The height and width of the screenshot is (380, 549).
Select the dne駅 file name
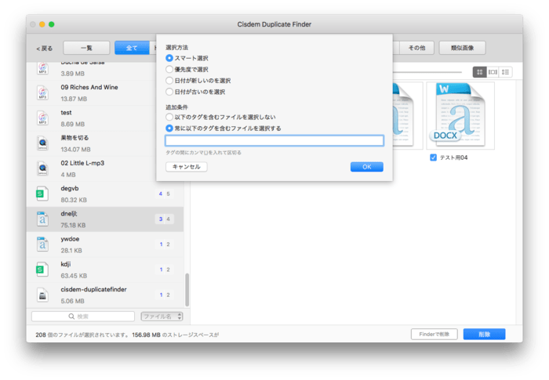tap(69, 213)
